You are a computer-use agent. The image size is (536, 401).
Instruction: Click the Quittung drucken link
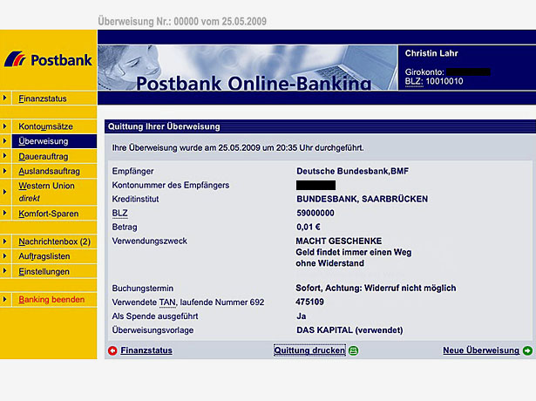pyautogui.click(x=309, y=350)
